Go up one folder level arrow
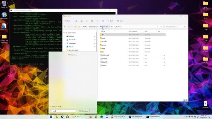 (x=75, y=27)
